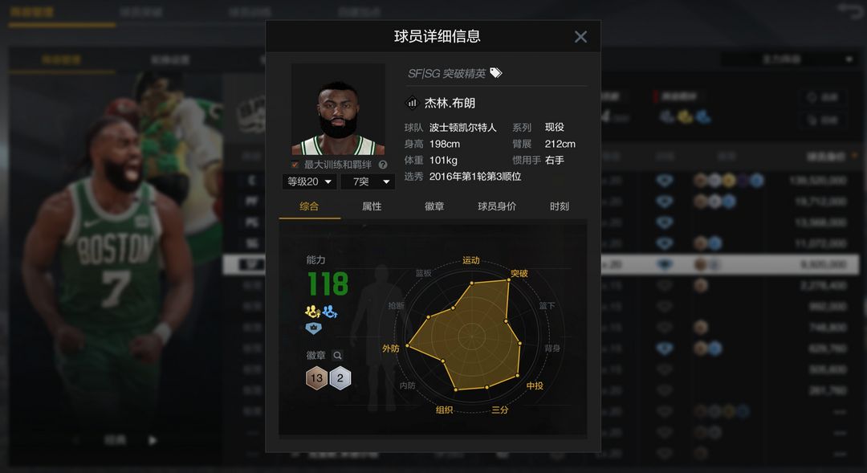867x473 pixels.
Task: Click the stats chart icon before 杰林.布朗
Action: coord(412,102)
